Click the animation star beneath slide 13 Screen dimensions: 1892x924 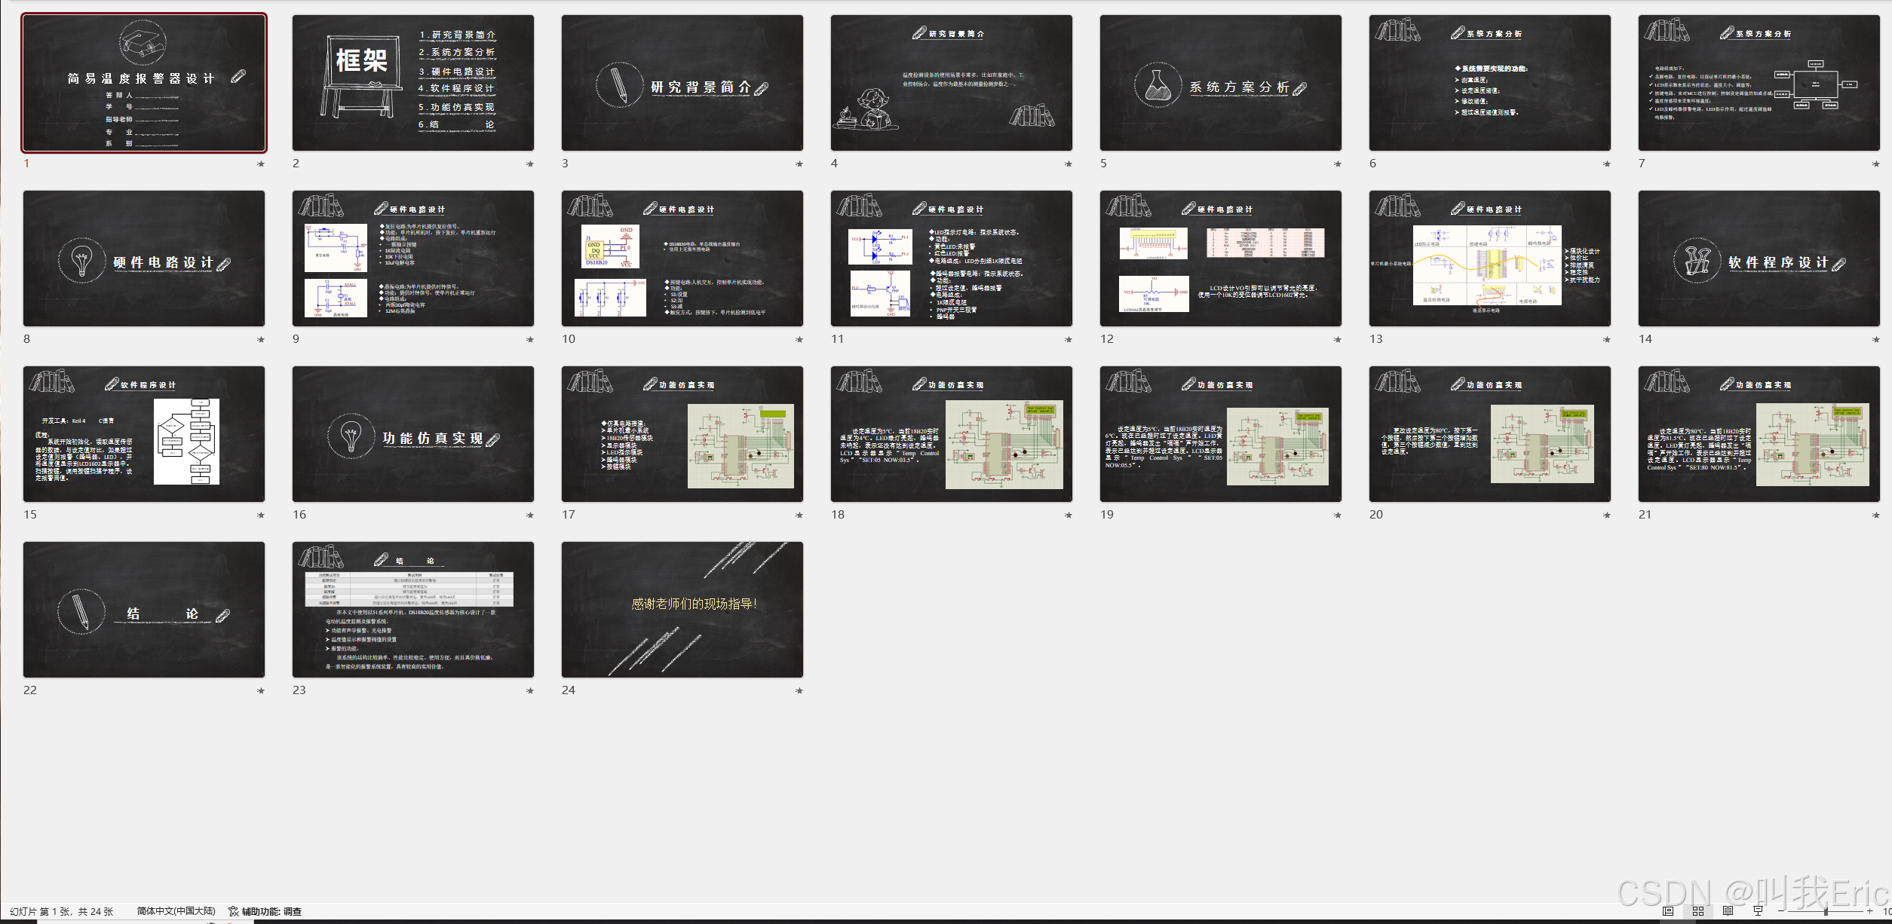point(1607,339)
